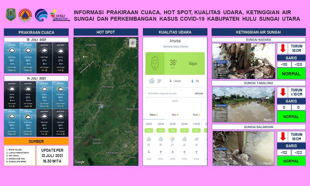
Task: Open the Kamis forecast tab
Action: pyautogui.click(x=197, y=114)
